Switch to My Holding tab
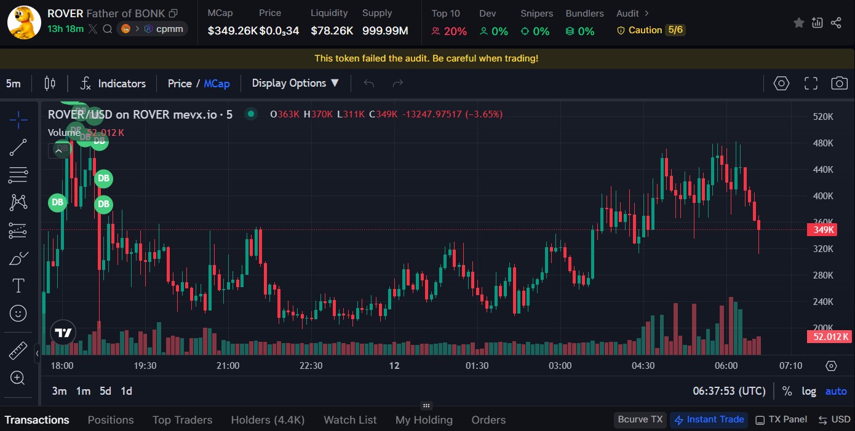 [x=424, y=420]
